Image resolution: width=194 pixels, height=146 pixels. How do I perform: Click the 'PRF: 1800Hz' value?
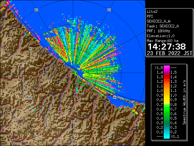159,31
